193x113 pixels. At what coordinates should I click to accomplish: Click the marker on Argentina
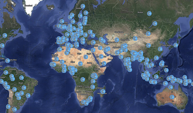click(x=8, y=107)
